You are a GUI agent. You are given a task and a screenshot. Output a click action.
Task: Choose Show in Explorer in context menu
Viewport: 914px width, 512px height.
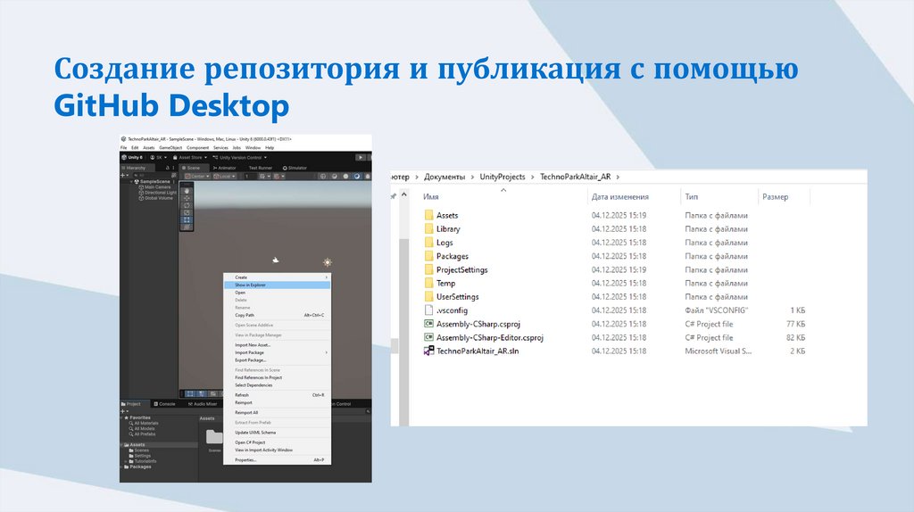click(277, 285)
